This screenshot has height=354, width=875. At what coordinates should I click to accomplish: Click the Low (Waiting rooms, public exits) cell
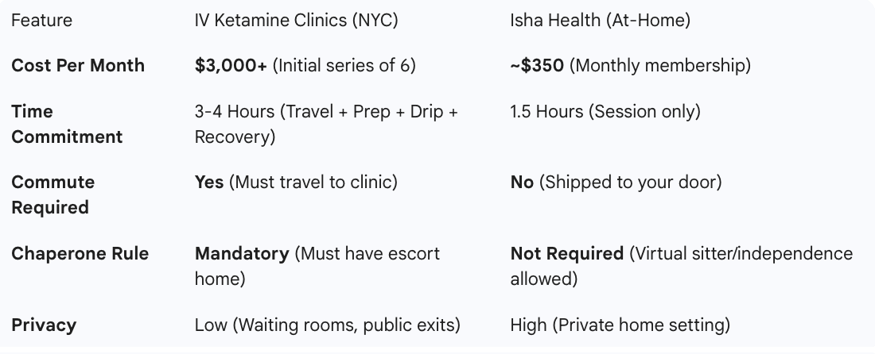327,325
